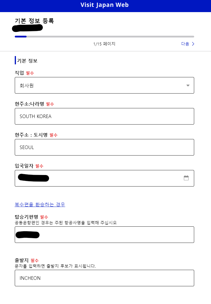Click the 탑승기편명 field label
Viewport: 211px width, 304px height.
coord(26,217)
